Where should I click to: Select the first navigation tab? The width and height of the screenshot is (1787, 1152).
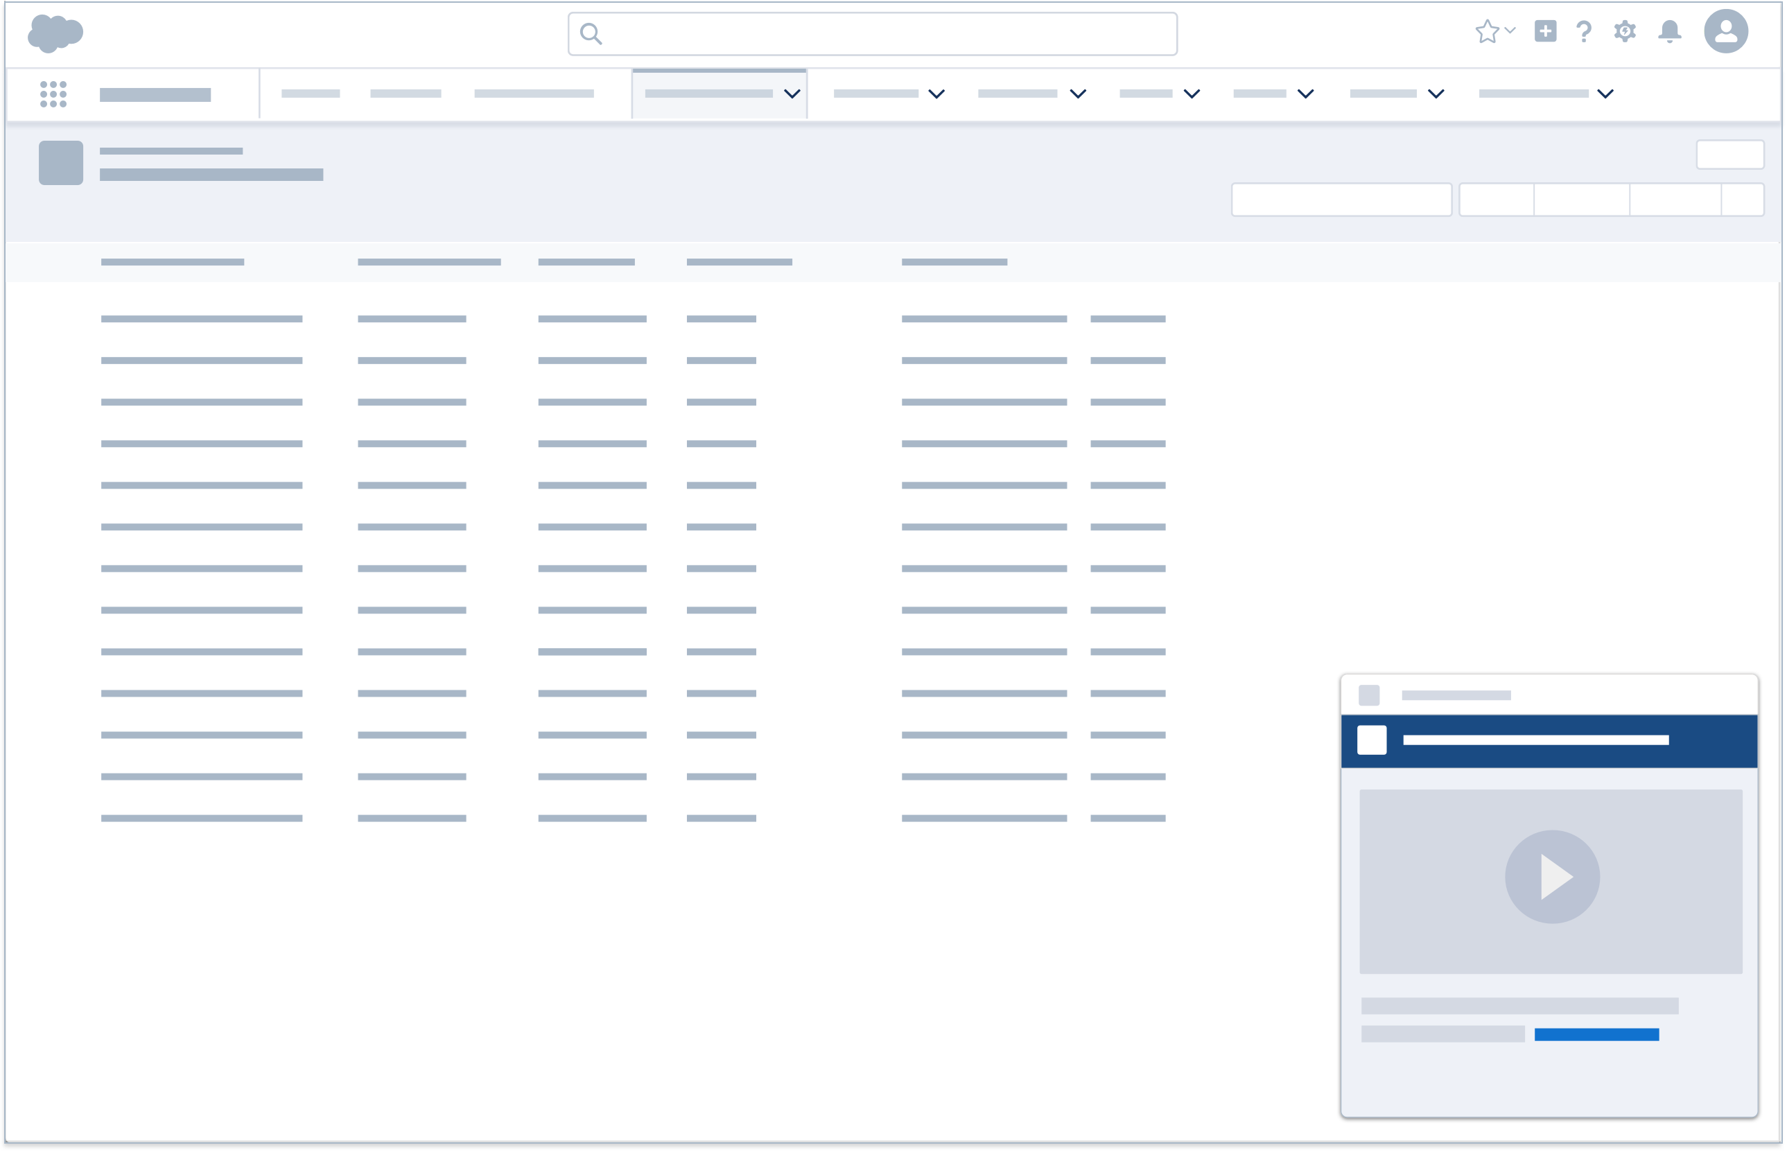(311, 94)
